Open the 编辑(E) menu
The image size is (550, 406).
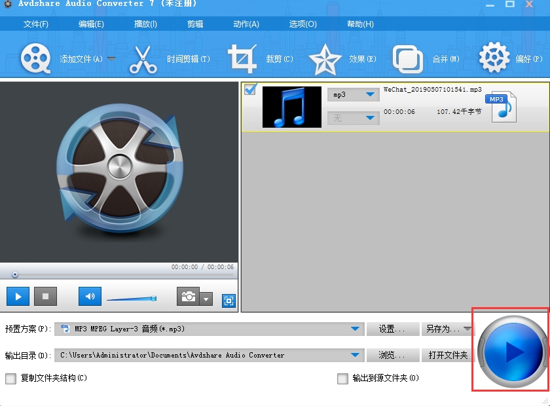click(91, 24)
